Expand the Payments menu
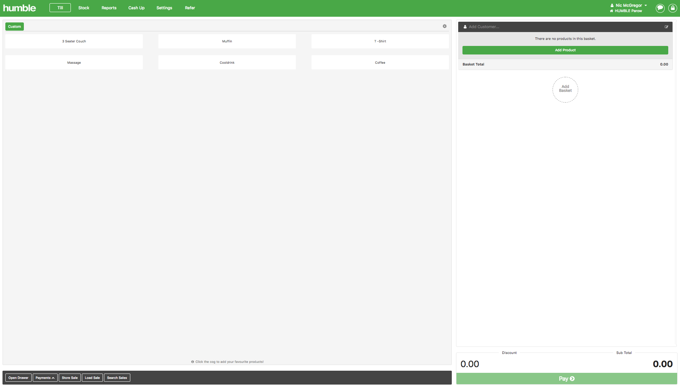Viewport: 680px width, 386px height. (x=45, y=378)
